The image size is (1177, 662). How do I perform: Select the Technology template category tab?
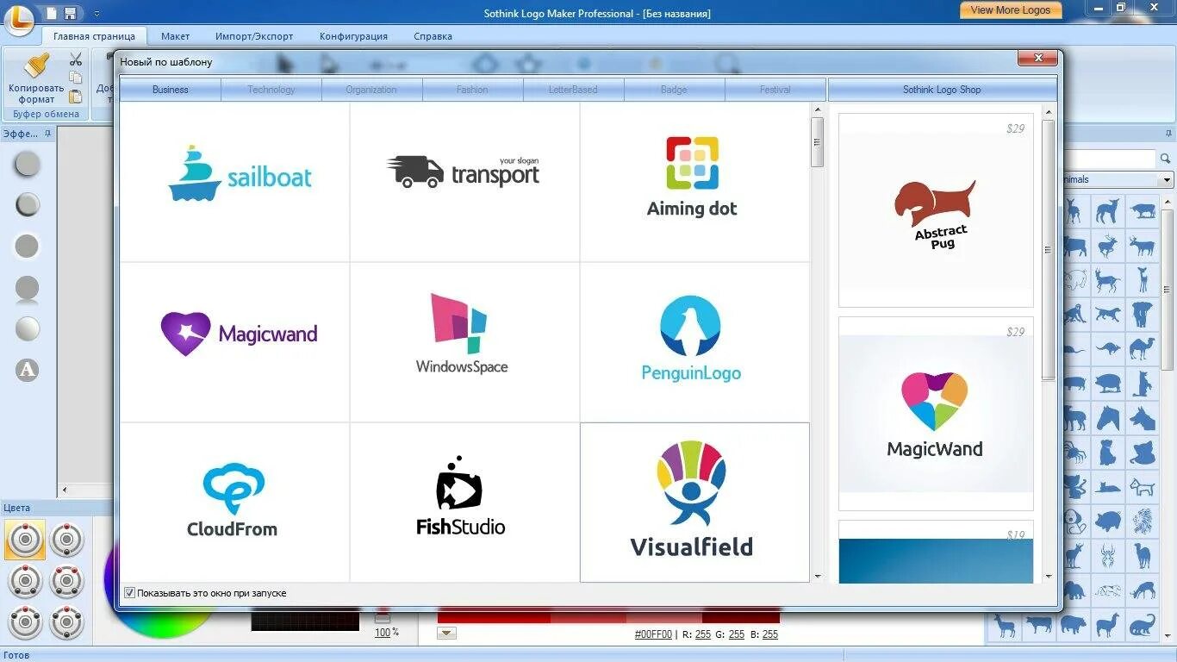coord(271,90)
